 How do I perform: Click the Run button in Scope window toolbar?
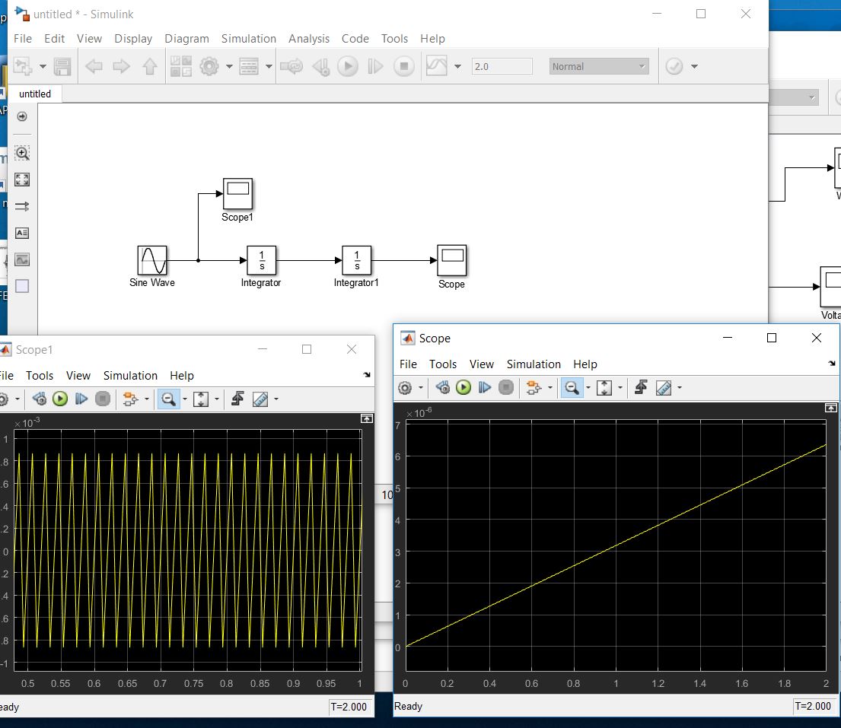tap(464, 388)
